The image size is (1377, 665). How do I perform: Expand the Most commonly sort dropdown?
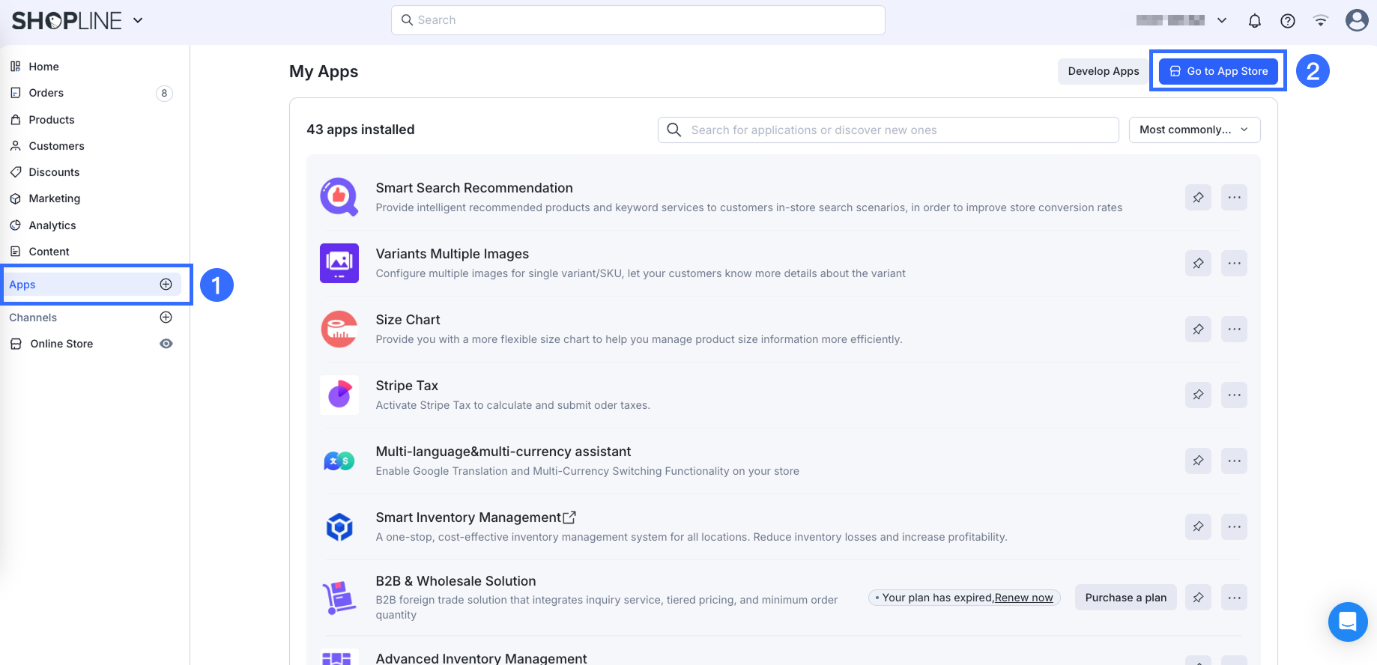pos(1194,130)
